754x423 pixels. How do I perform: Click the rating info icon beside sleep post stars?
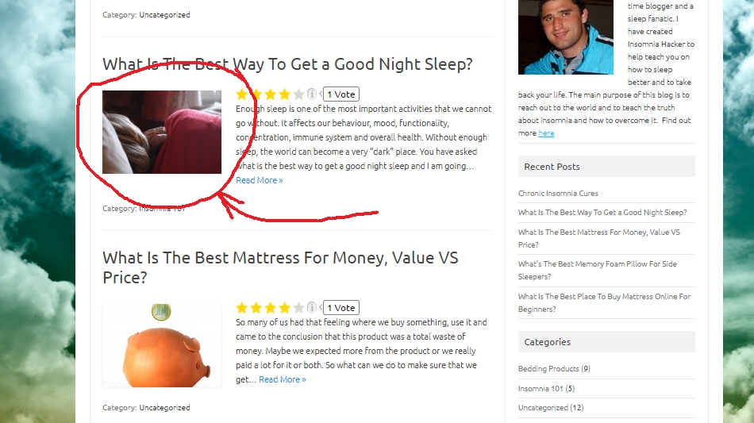(x=312, y=94)
